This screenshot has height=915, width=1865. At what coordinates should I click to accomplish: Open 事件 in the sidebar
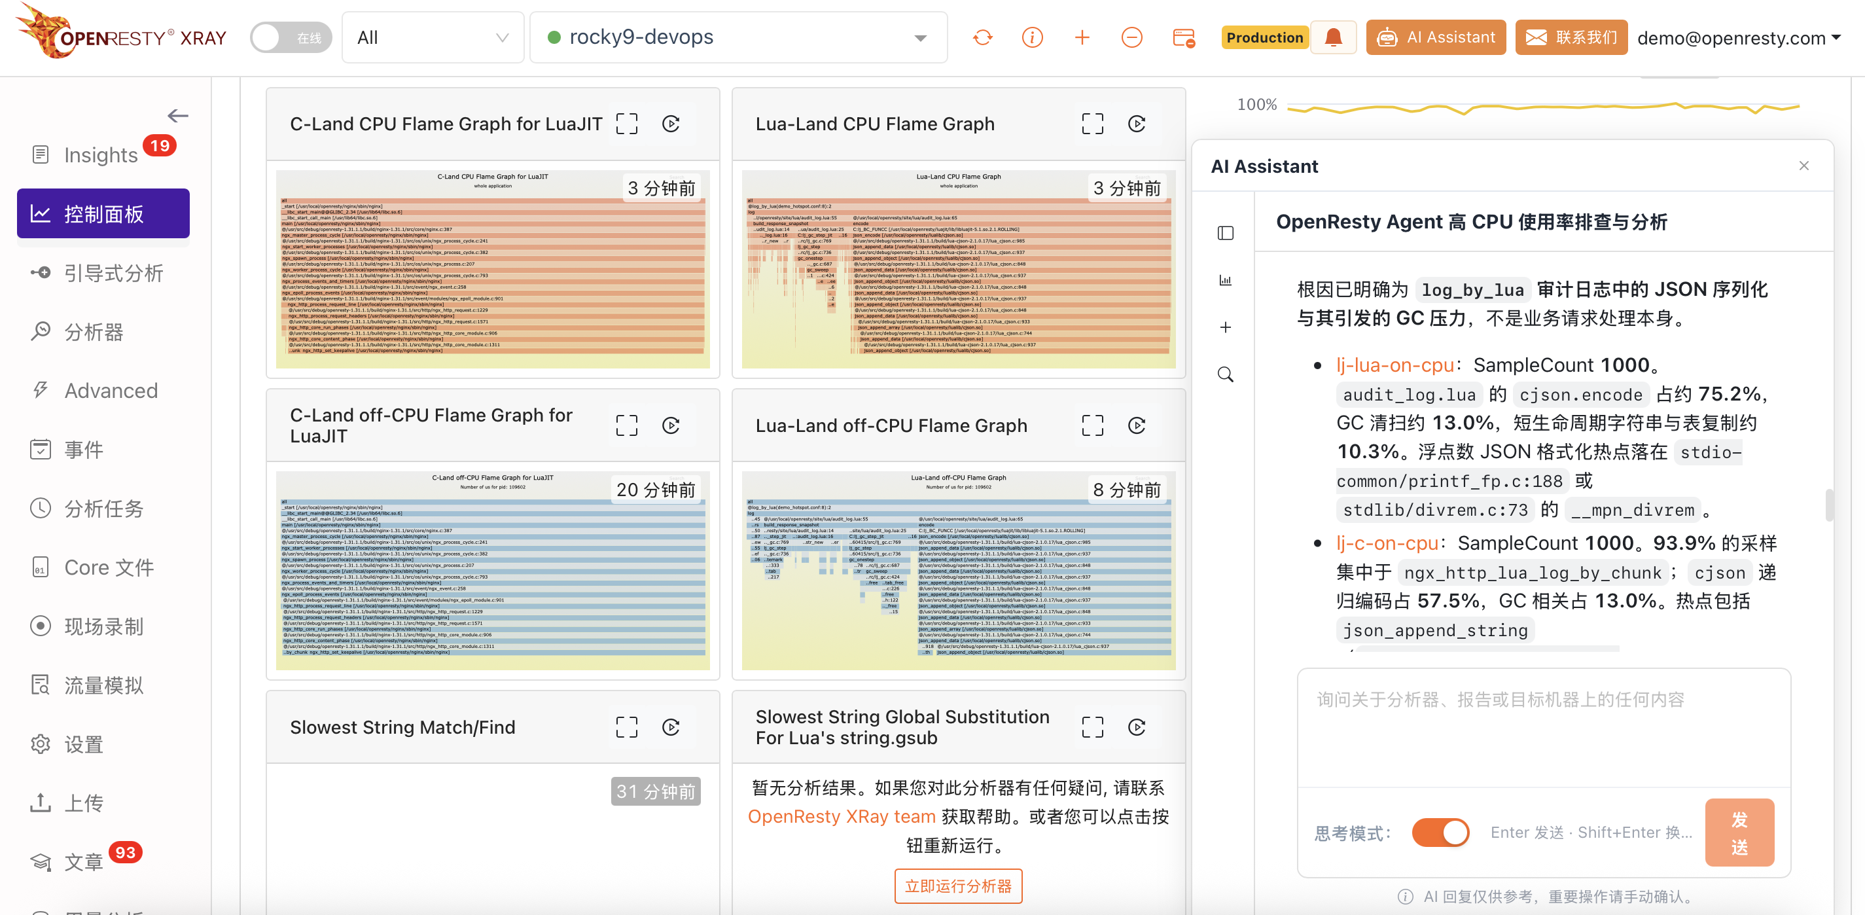[103, 450]
